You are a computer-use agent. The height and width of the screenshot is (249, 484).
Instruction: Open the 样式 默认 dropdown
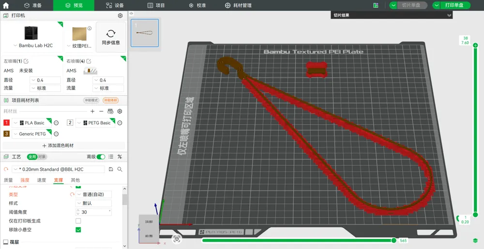tap(94, 204)
